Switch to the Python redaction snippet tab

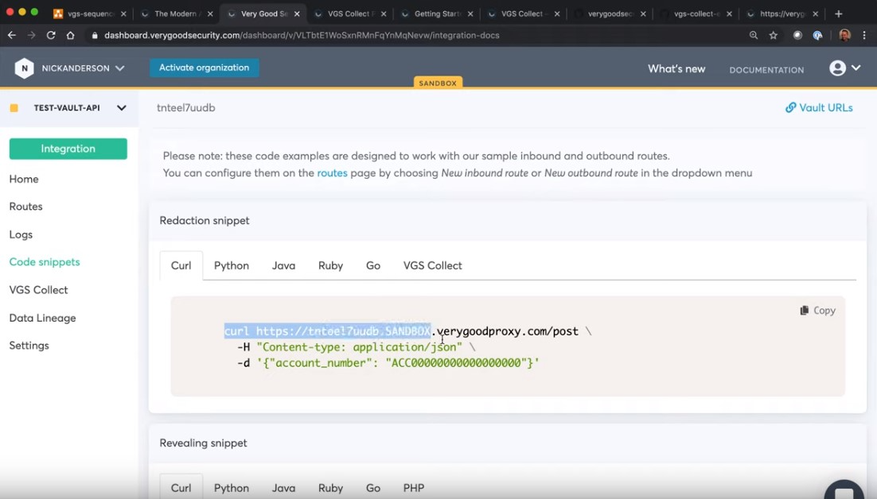[231, 265]
